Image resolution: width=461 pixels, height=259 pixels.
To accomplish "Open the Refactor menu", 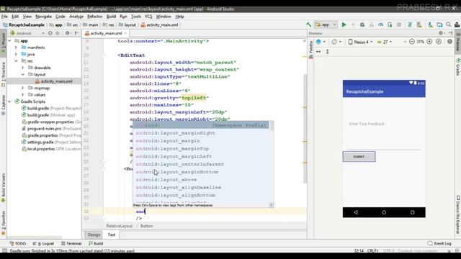I will click(x=94, y=17).
